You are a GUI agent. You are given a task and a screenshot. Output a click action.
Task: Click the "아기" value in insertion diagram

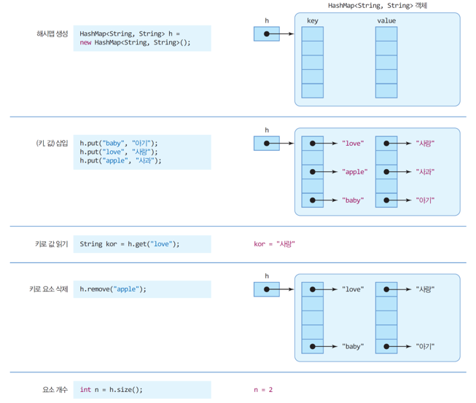tap(425, 200)
